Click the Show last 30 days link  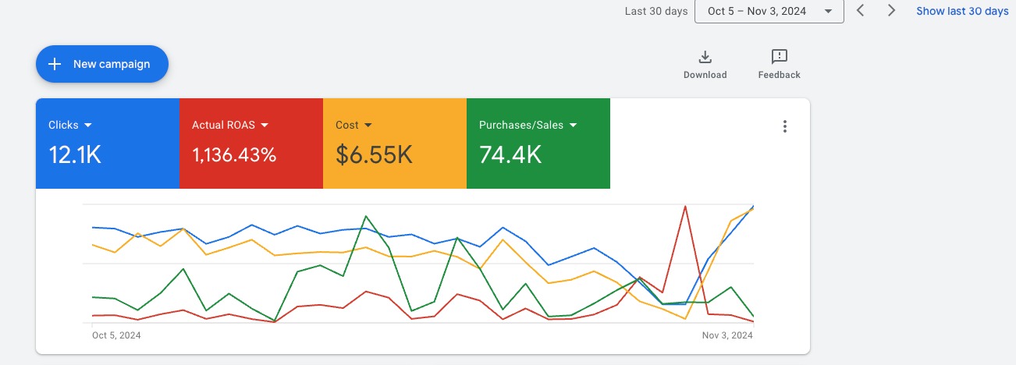pyautogui.click(x=962, y=11)
